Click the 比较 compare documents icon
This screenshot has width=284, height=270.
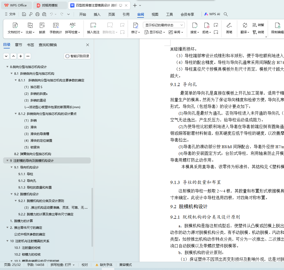coord(30,28)
